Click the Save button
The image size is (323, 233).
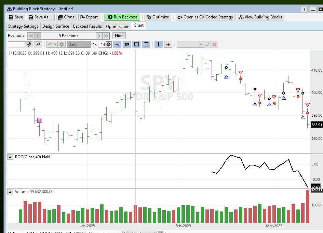pyautogui.click(x=16, y=17)
